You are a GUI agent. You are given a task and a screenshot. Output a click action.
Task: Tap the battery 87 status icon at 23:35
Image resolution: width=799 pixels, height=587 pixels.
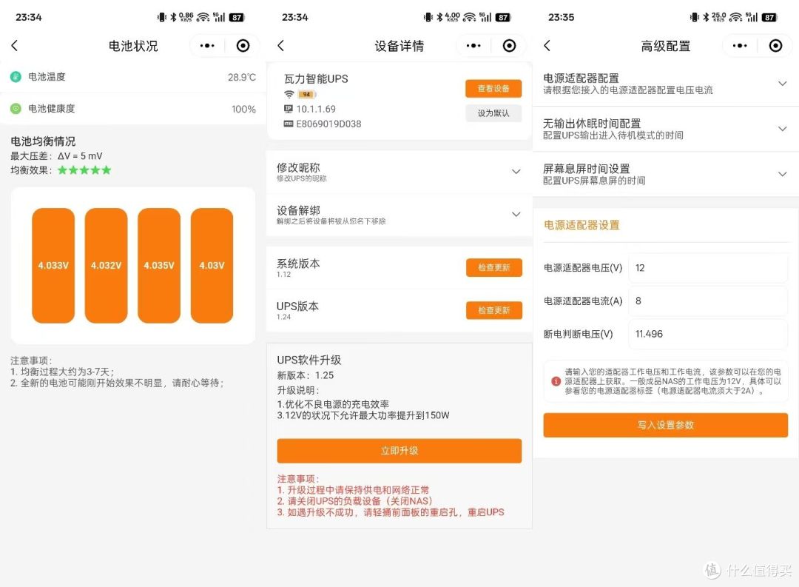769,17
